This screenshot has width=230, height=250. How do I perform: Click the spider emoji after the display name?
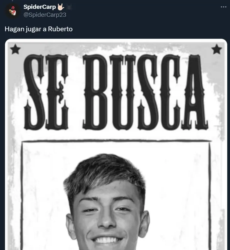69,7
